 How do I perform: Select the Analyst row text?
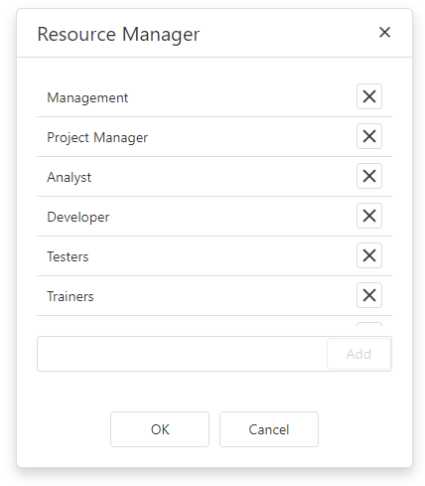(x=69, y=177)
